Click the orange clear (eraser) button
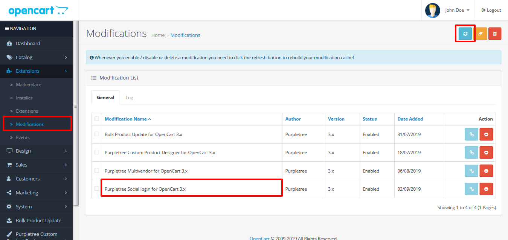The image size is (508, 240). (480, 34)
